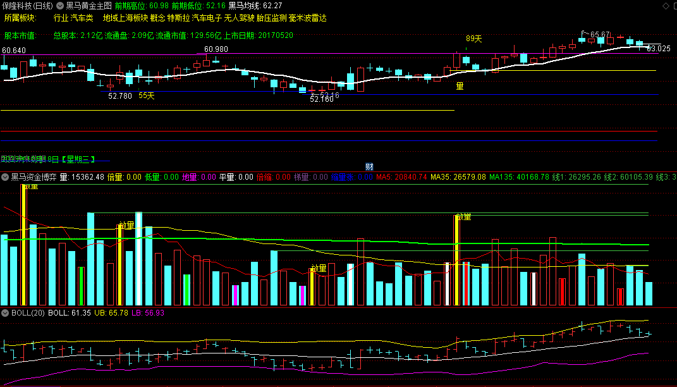Open the BOLL(20) indicator dropdown arrow

[5, 313]
